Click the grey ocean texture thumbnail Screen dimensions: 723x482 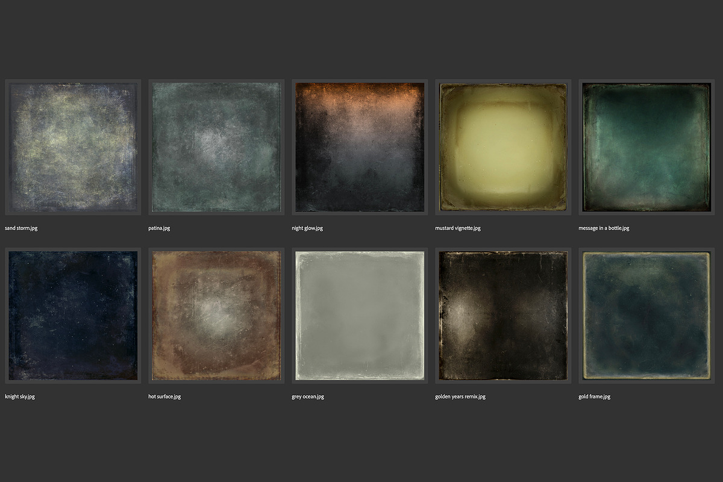360,315
